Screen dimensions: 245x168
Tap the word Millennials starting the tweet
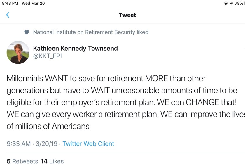pyautogui.click(x=24, y=79)
